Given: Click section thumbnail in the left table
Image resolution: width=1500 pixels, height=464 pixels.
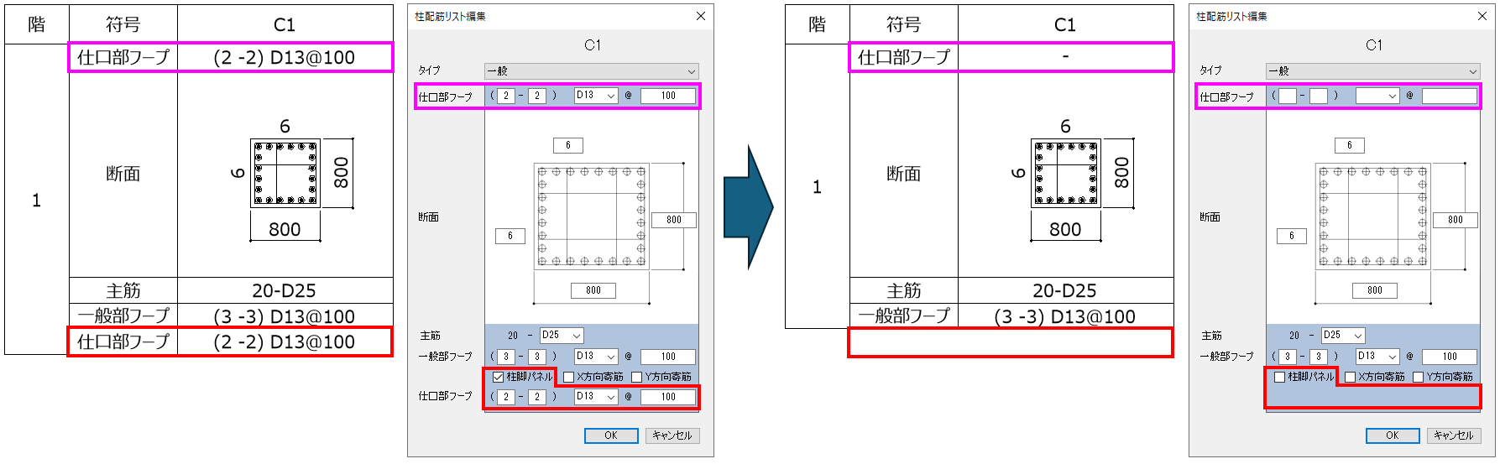Looking at the screenshot, I should click(x=285, y=174).
